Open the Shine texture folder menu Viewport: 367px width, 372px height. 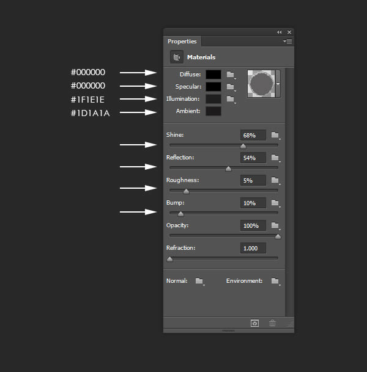pyautogui.click(x=275, y=135)
